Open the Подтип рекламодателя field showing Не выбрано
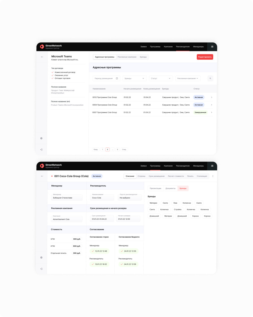The image size is (253, 317). tap(130, 197)
